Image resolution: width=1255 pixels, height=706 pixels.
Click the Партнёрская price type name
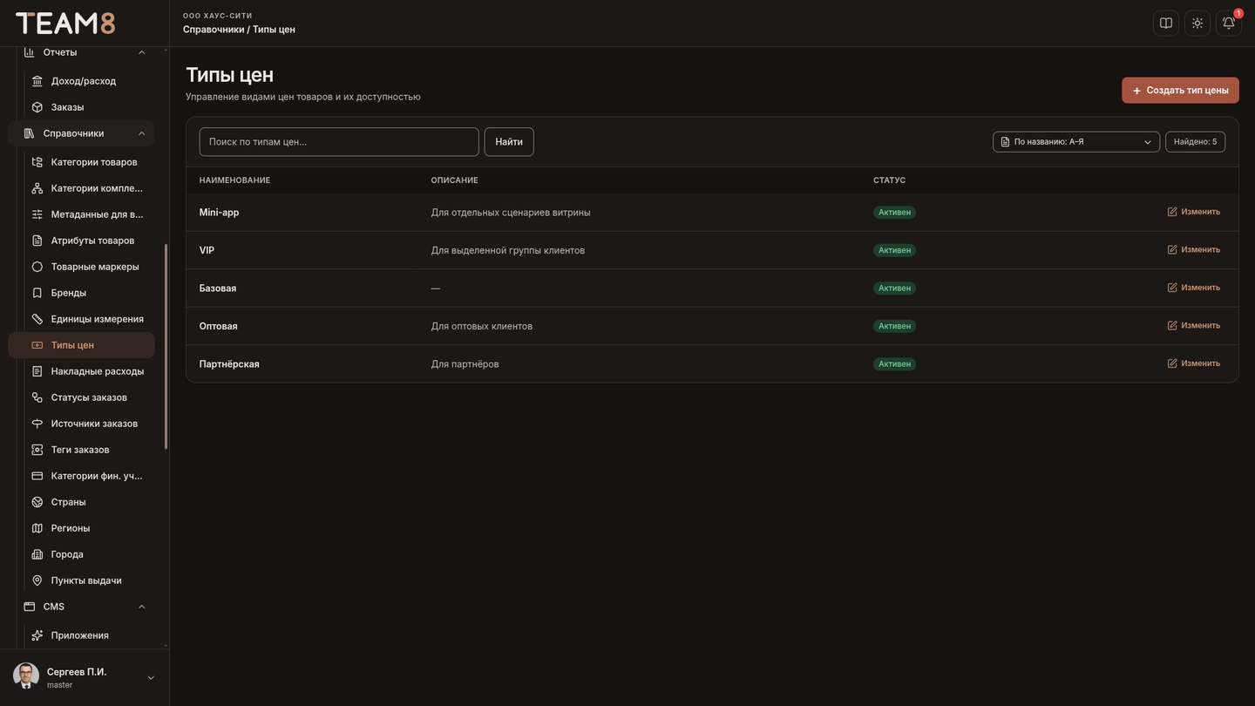(x=229, y=364)
